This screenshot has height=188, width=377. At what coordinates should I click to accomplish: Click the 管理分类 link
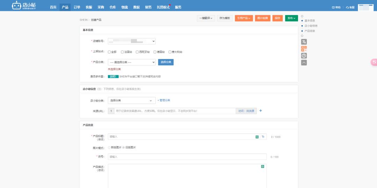164,100
